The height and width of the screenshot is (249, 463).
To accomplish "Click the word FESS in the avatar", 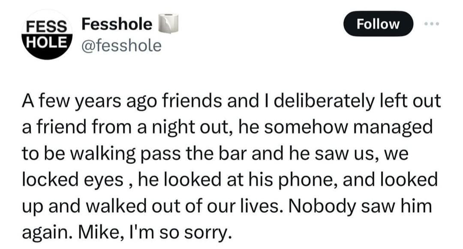I will coord(45,26).
